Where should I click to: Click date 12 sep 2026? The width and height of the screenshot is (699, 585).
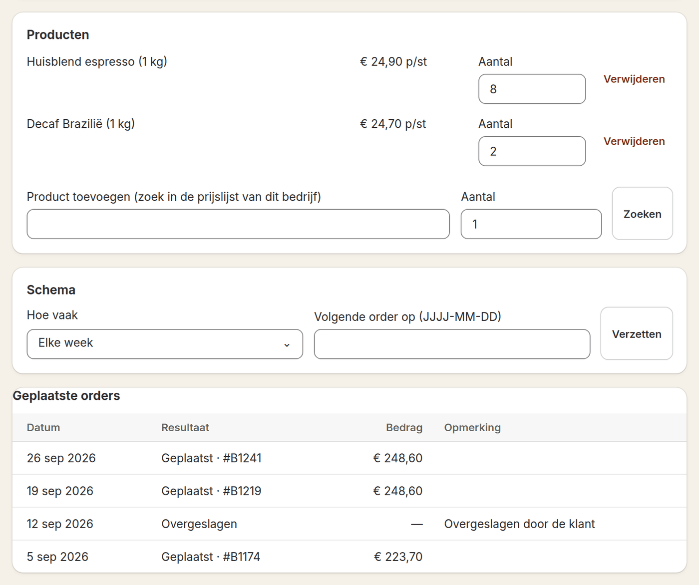point(60,524)
